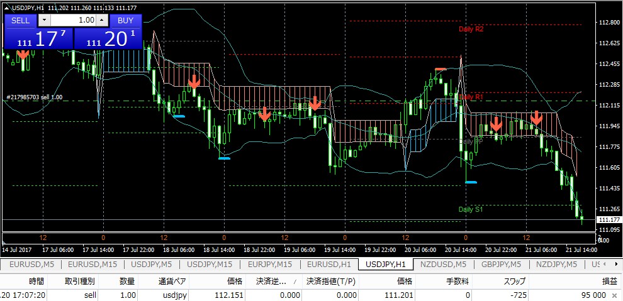The width and height of the screenshot is (623, 301).
Task: Click the red down arrow below SELL panel
Action: point(23,54)
